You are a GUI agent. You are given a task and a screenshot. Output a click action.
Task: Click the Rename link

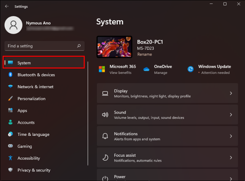145,54
